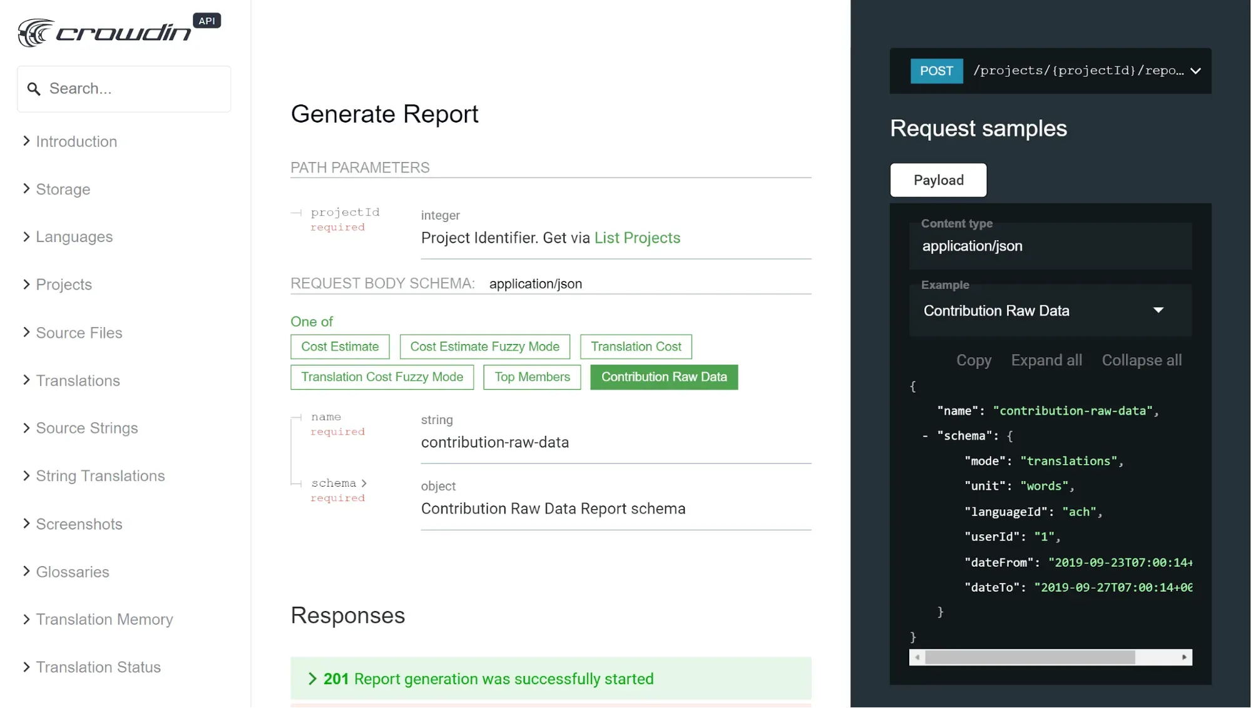This screenshot has width=1251, height=708.
Task: Expand the Source Files sidebar section
Action: coord(79,333)
